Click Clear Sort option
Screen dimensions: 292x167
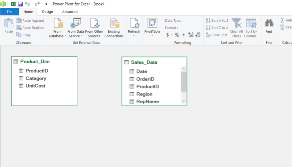[x=216, y=35]
